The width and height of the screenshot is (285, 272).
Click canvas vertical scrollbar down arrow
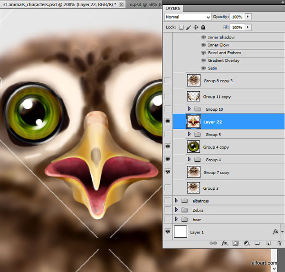274,268
